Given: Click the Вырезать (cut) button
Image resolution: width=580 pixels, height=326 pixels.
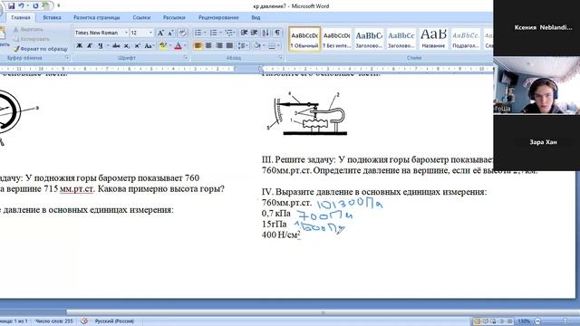Looking at the screenshot, I should tap(28, 29).
